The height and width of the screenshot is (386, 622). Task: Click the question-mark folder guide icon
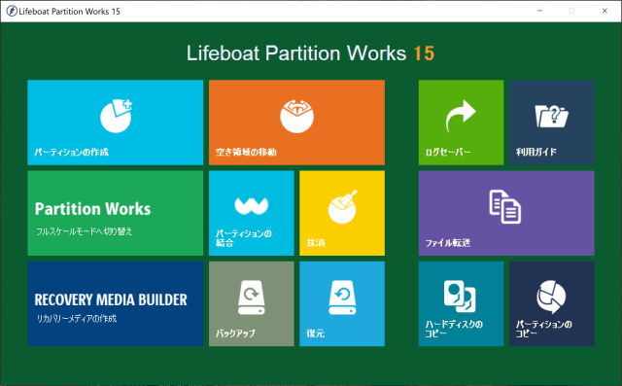[x=551, y=117]
